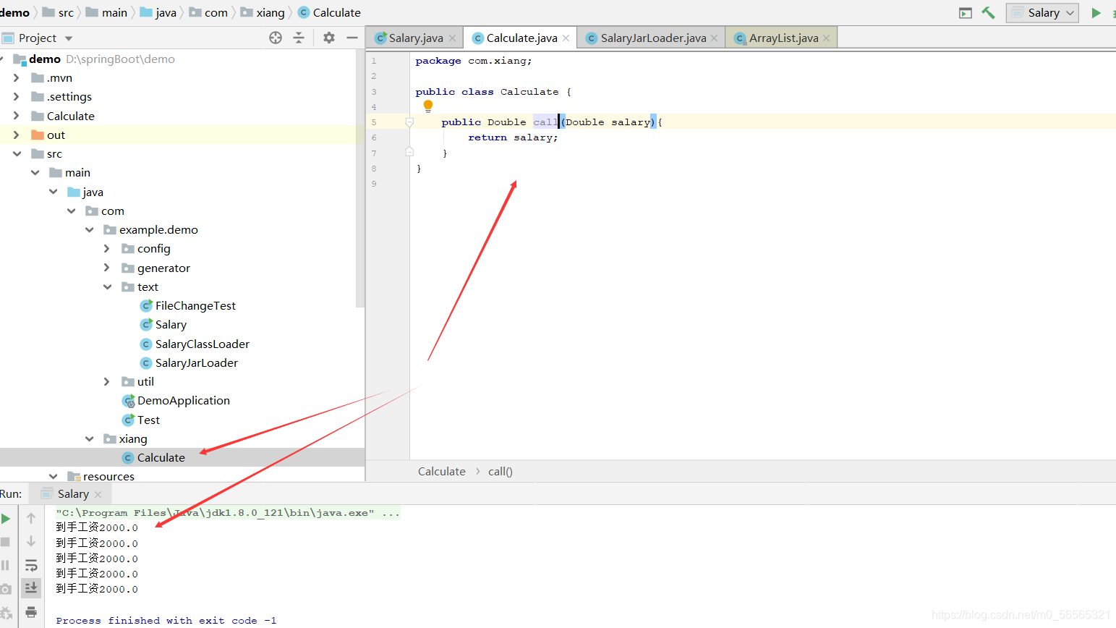Toggle pause output in Run panel
This screenshot has height=628, width=1116.
7,565
